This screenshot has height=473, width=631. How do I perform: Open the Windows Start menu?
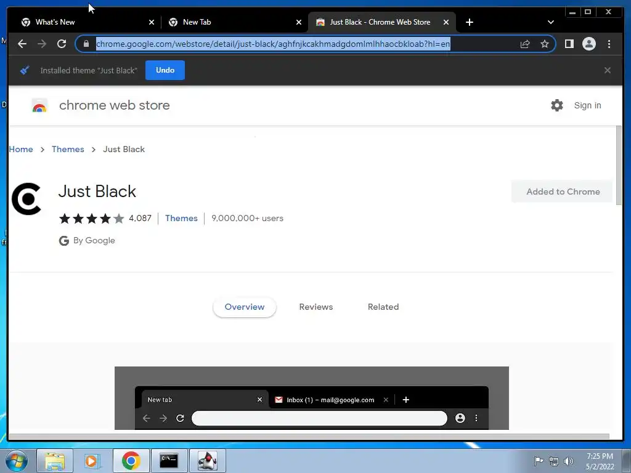click(17, 461)
